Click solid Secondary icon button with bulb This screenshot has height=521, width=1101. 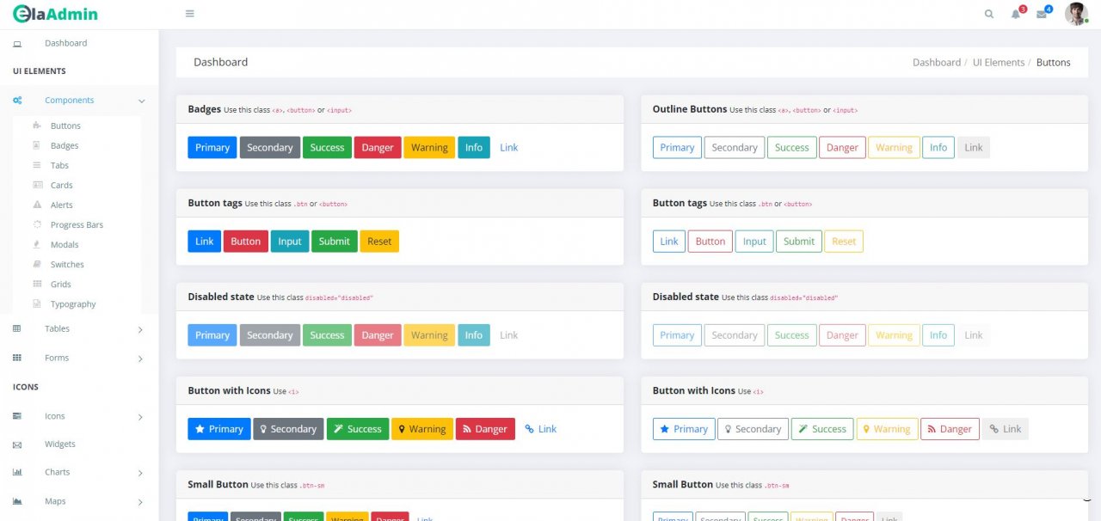click(288, 428)
